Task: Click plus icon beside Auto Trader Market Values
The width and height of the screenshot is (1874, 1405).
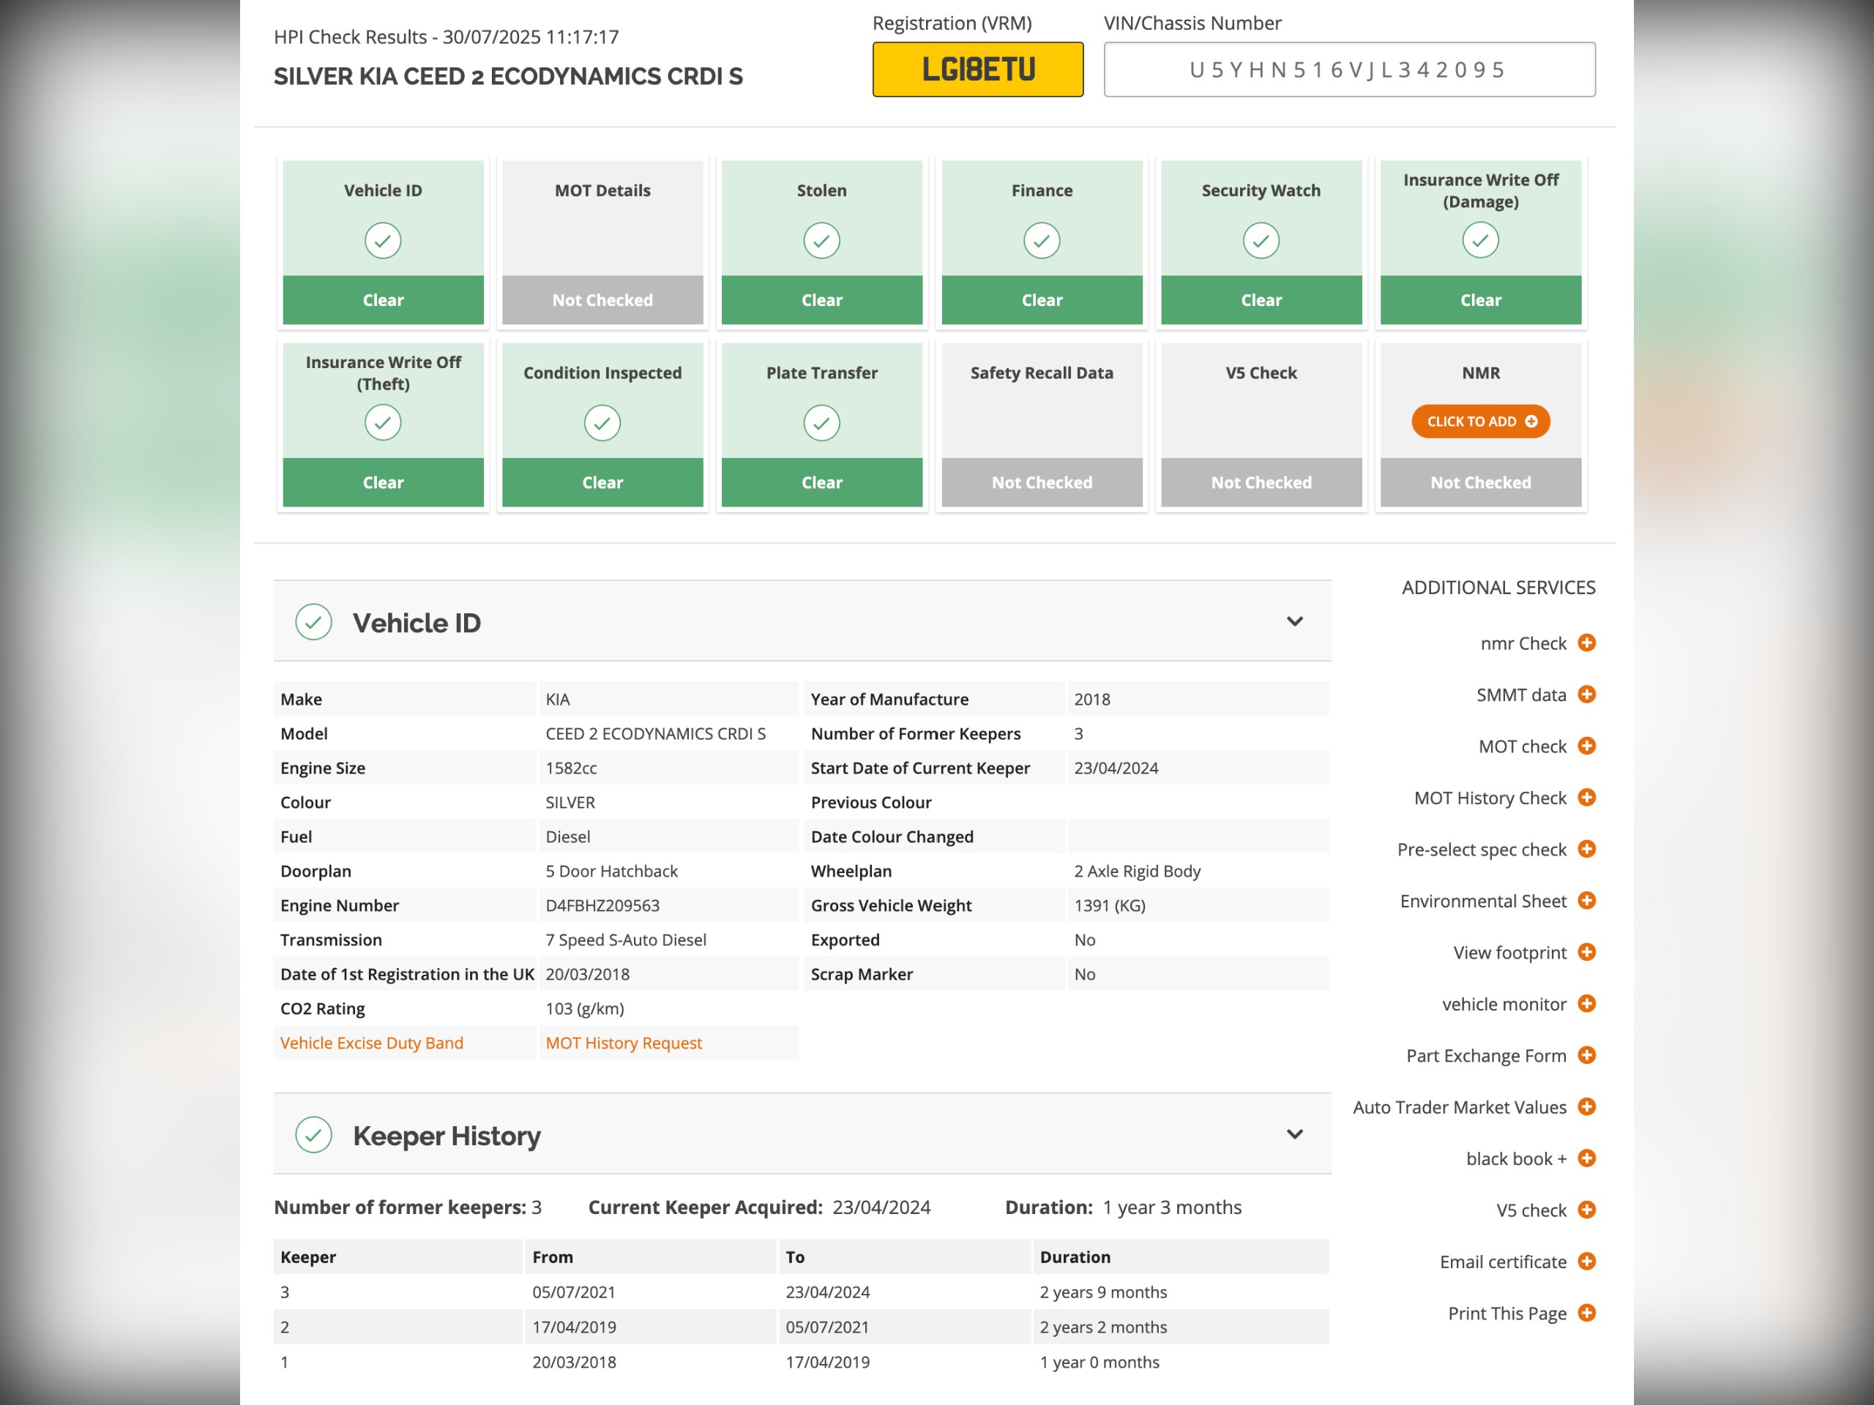Action: pyautogui.click(x=1587, y=1107)
